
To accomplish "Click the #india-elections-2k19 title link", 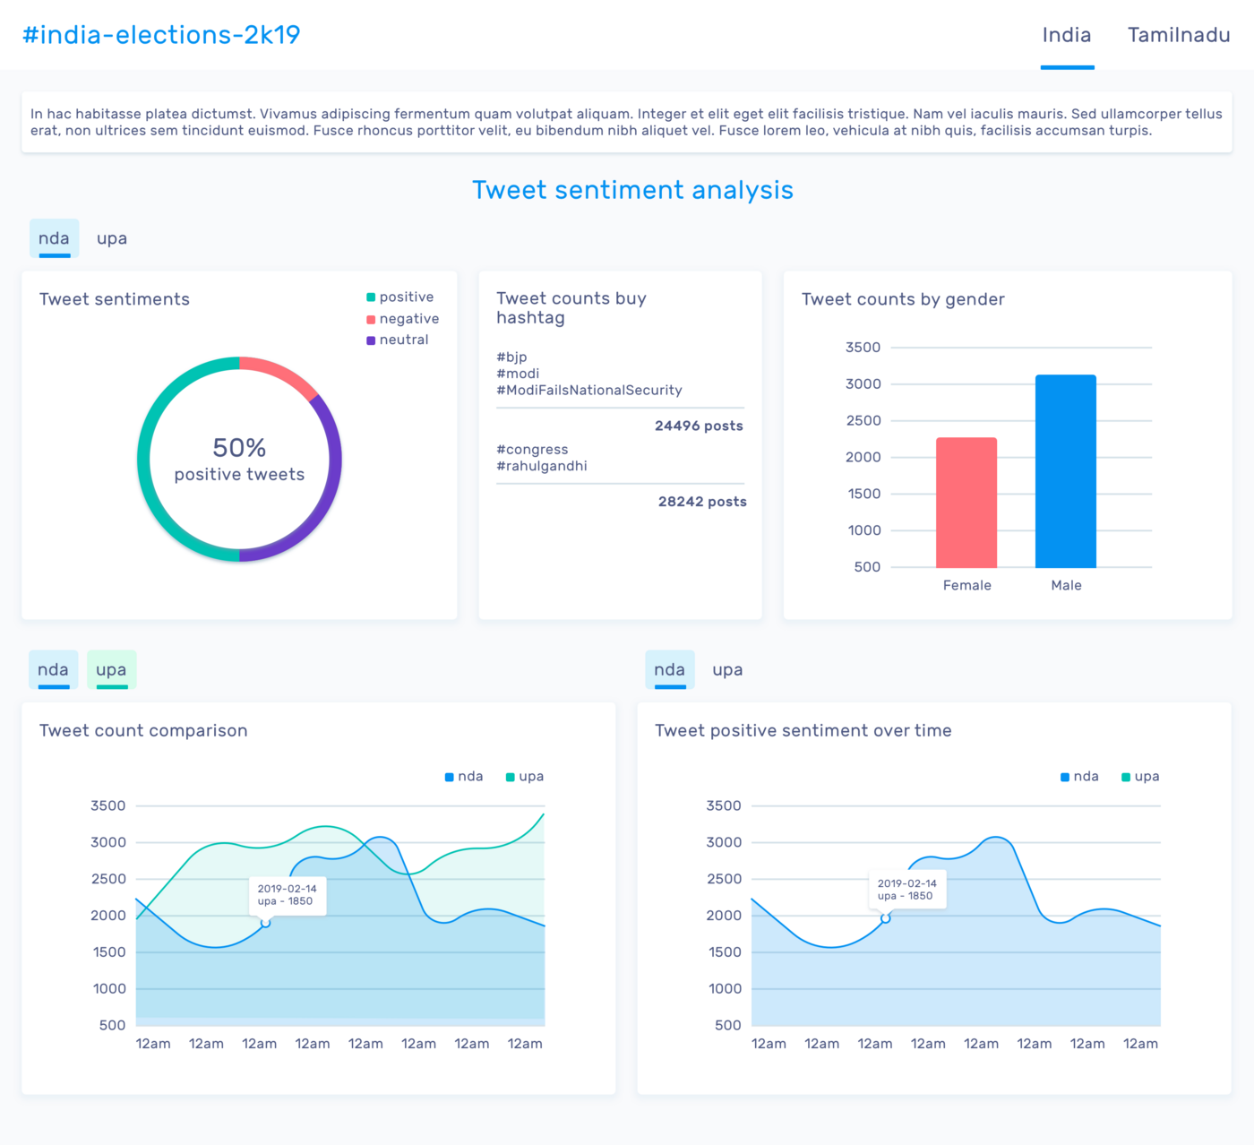I will point(161,35).
